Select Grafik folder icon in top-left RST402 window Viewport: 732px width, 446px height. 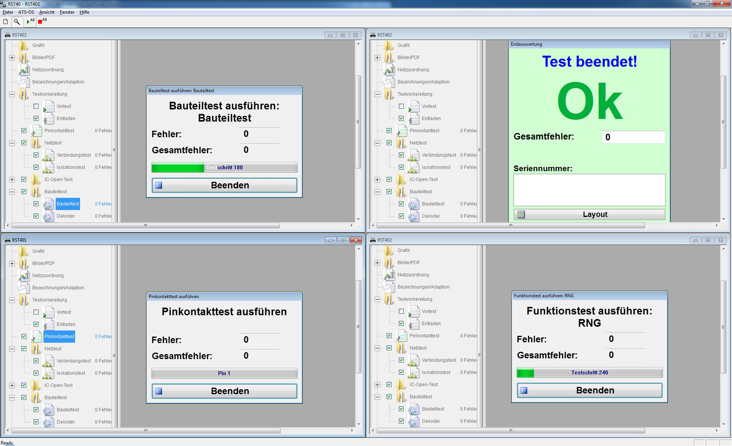tap(24, 45)
